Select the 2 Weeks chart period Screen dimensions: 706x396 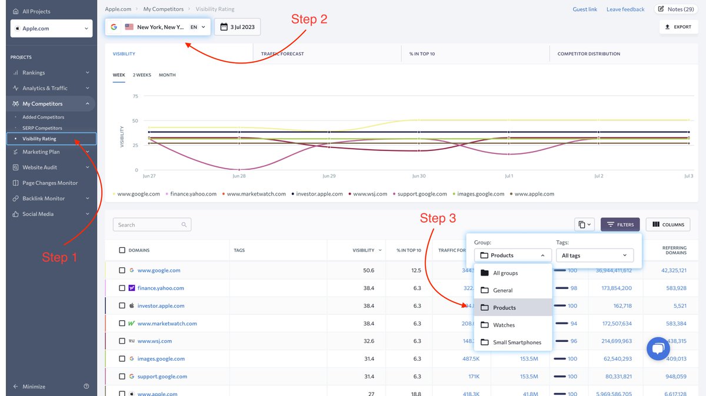142,75
